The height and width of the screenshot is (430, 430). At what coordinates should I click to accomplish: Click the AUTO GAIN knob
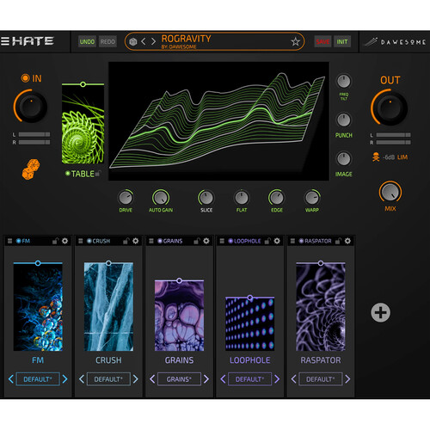(x=161, y=198)
